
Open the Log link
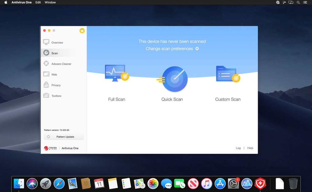click(x=238, y=148)
